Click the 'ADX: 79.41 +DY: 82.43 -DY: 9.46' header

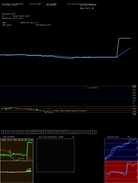click(17, 140)
